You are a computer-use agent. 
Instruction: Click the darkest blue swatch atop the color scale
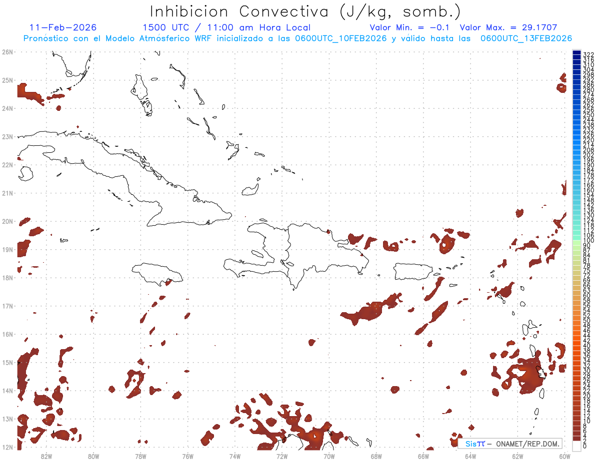click(576, 53)
